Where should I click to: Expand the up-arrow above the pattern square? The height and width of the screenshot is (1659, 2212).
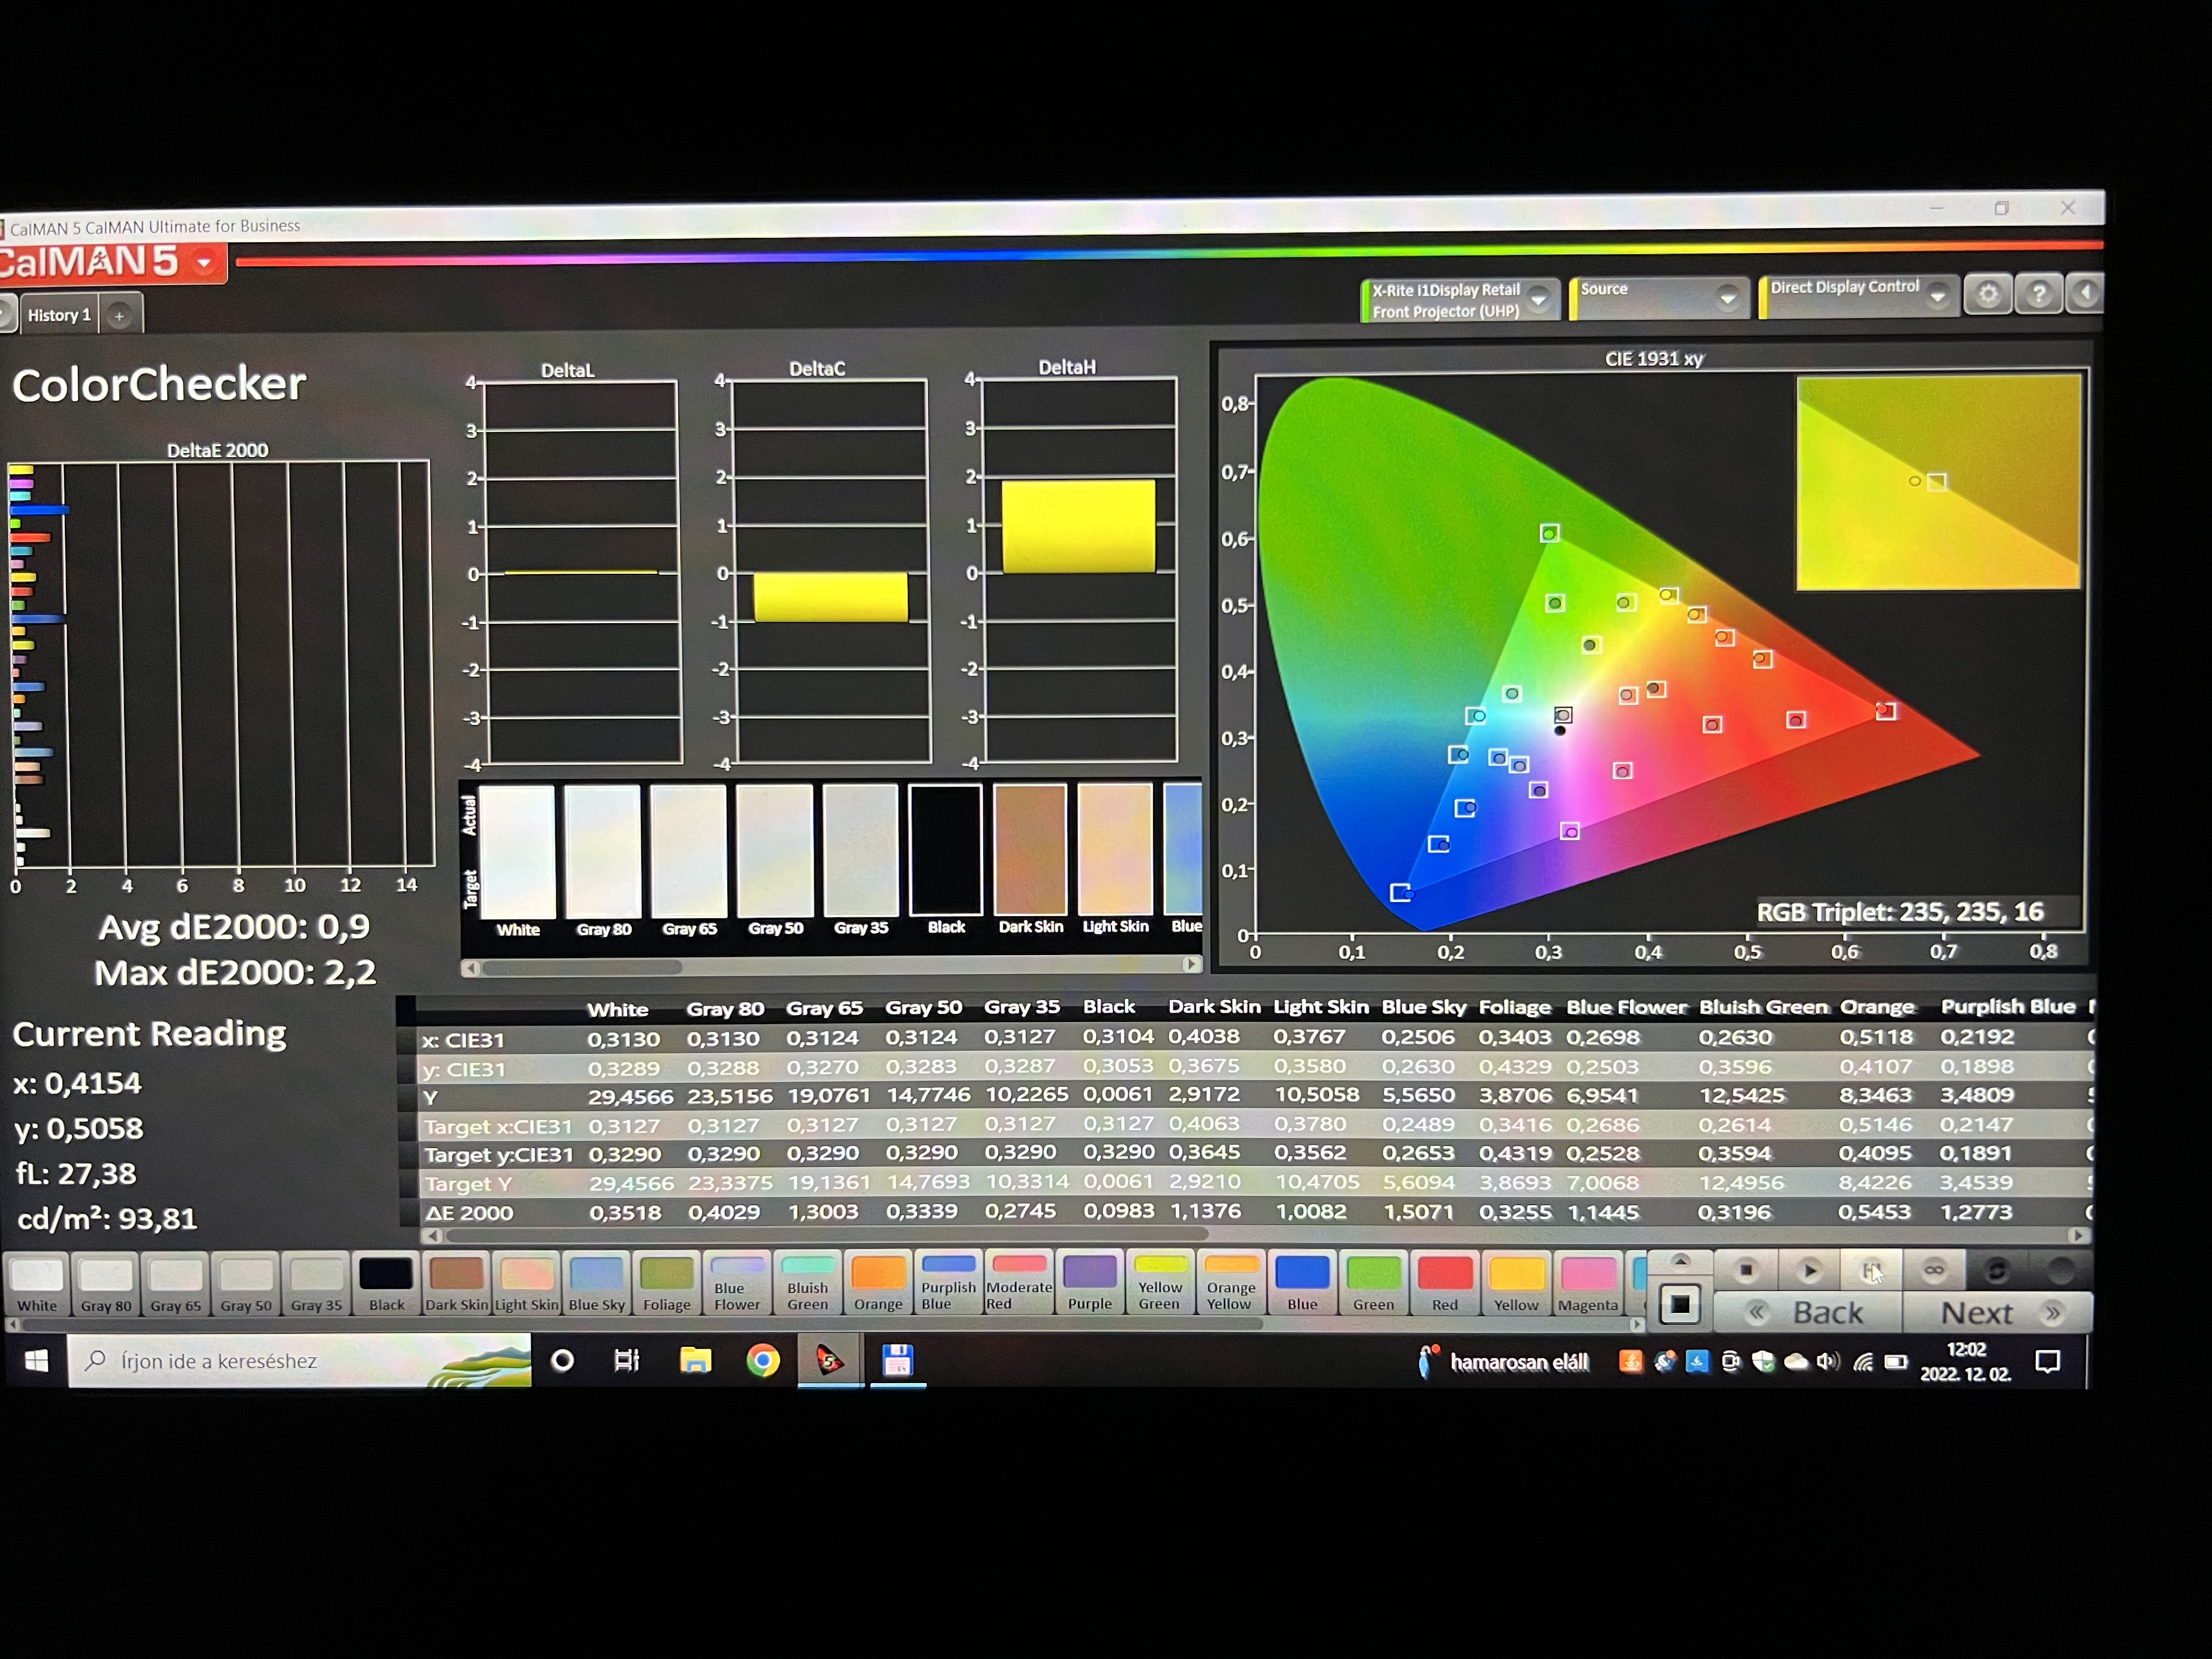(x=1680, y=1261)
